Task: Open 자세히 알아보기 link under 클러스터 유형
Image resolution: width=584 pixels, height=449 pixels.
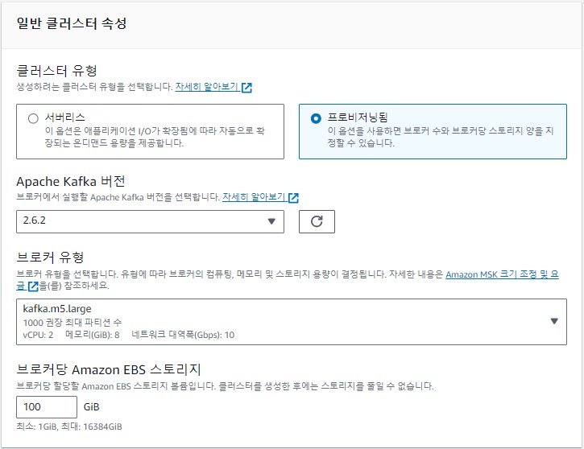Action: pyautogui.click(x=207, y=87)
